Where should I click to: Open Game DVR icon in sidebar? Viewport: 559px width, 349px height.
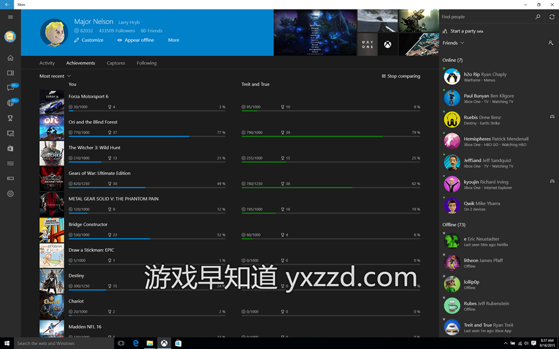[x=10, y=134]
